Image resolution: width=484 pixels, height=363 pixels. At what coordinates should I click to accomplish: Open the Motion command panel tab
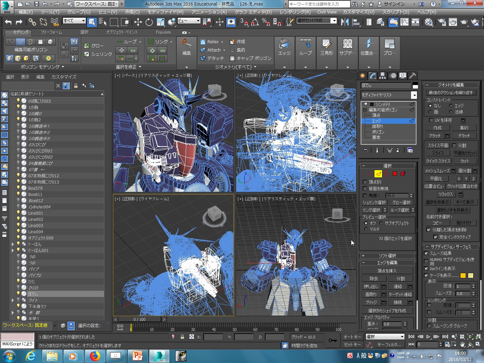tap(393, 75)
